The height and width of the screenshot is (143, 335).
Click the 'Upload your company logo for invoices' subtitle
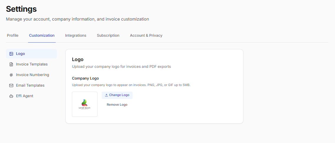coord(121,67)
